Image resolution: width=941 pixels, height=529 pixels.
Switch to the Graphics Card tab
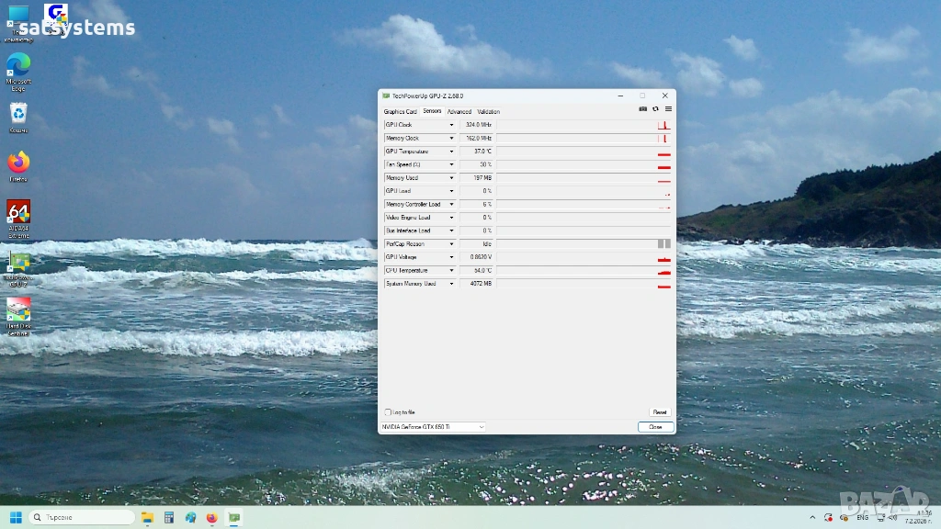(400, 111)
